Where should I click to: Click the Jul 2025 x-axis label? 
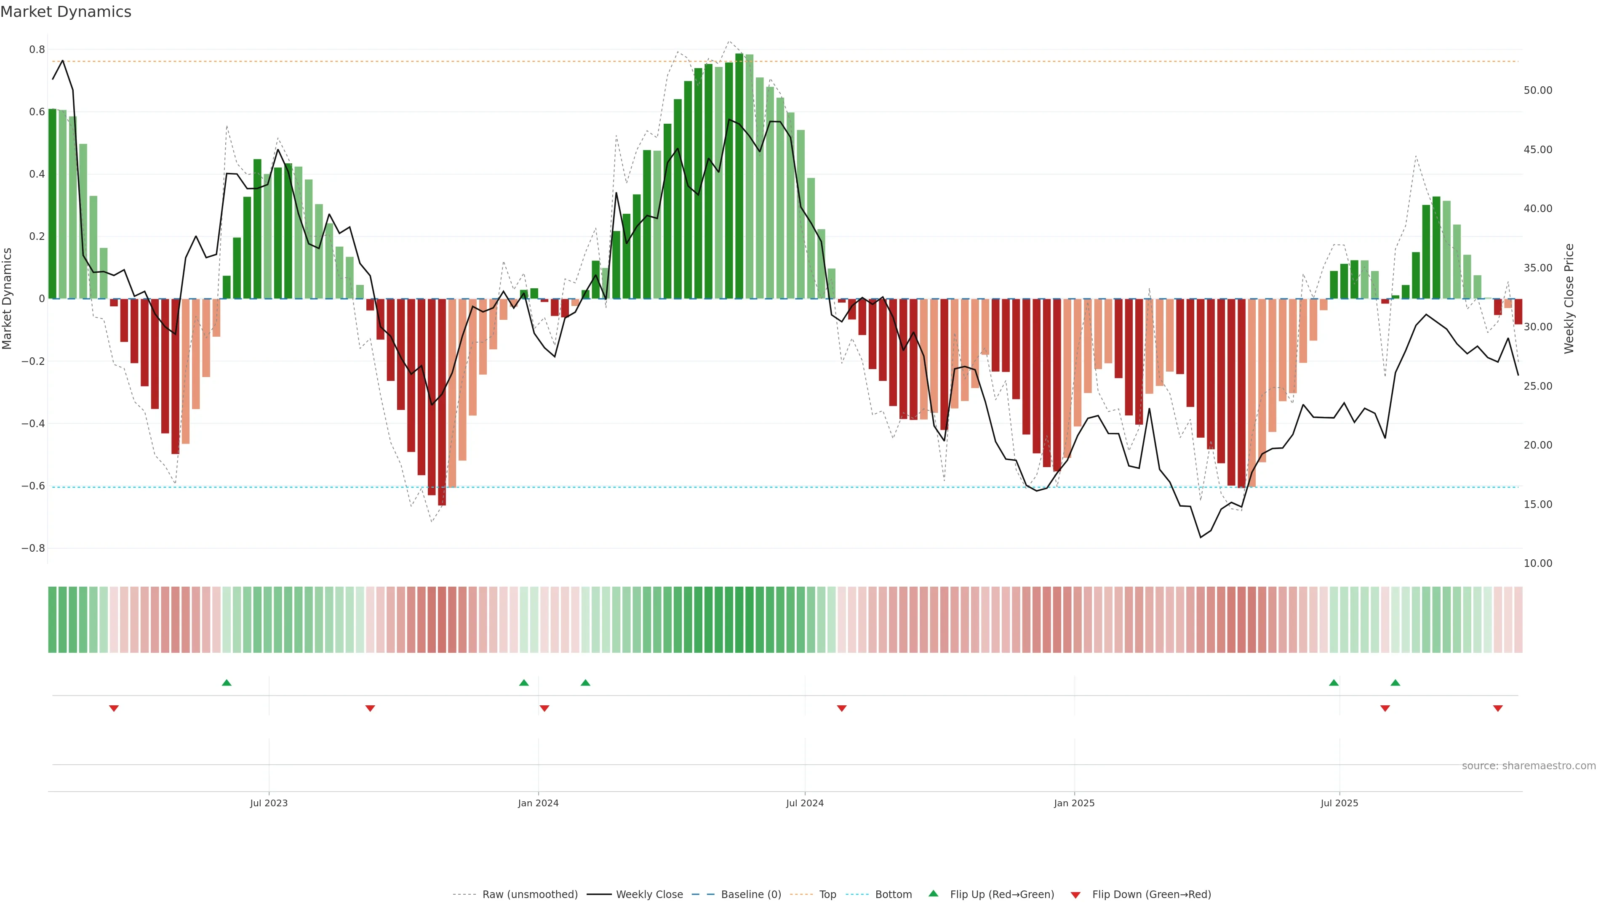point(1339,803)
